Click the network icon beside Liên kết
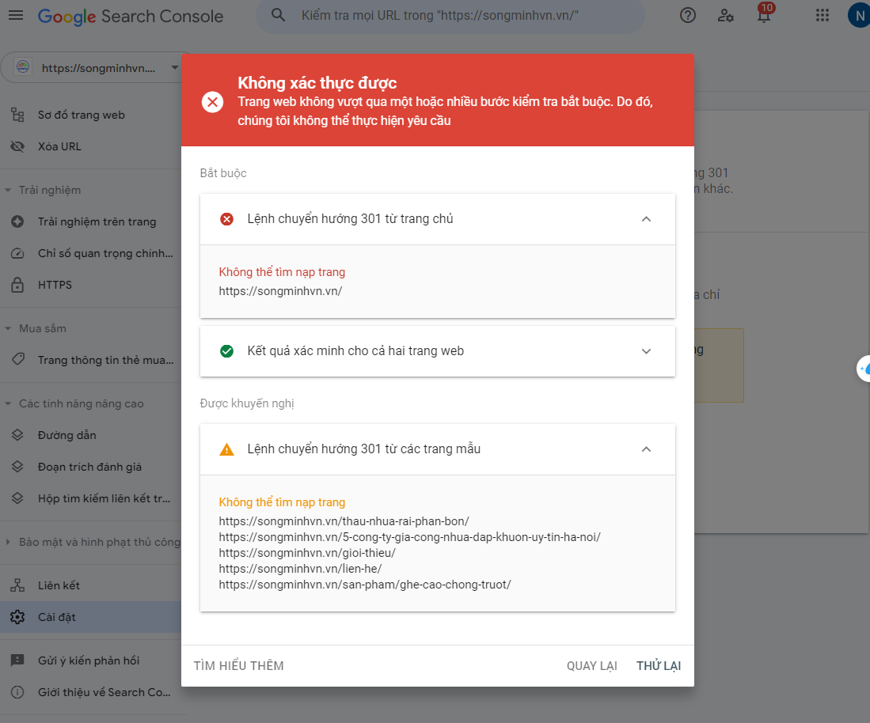Image resolution: width=870 pixels, height=723 pixels. (17, 585)
